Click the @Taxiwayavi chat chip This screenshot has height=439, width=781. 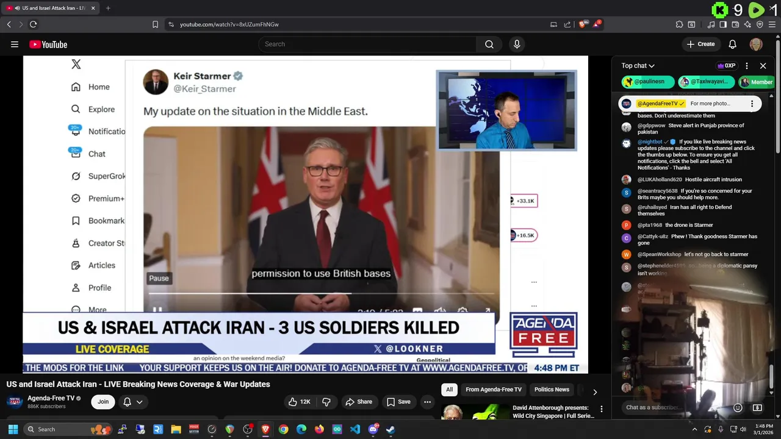(x=707, y=82)
